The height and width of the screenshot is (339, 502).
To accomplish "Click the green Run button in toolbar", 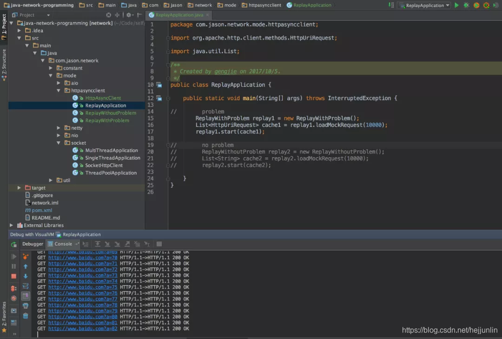I will click(x=456, y=5).
